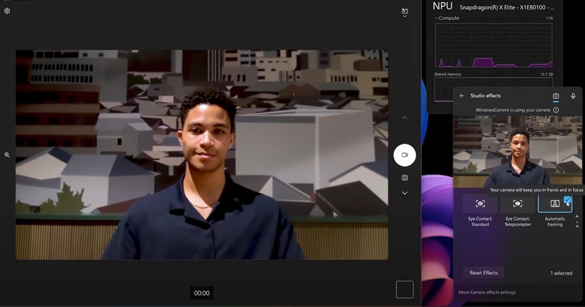Switch to photo capture mode
Viewport: 585px width, 307px height.
coord(405,177)
